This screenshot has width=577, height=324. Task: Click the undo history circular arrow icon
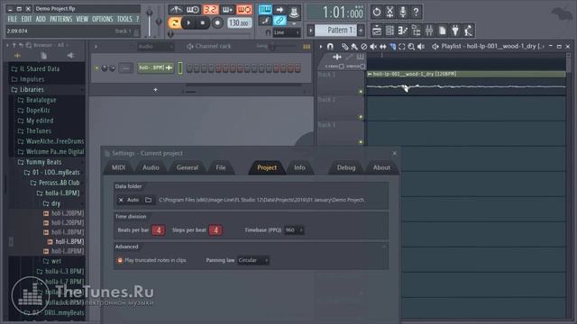[377, 12]
